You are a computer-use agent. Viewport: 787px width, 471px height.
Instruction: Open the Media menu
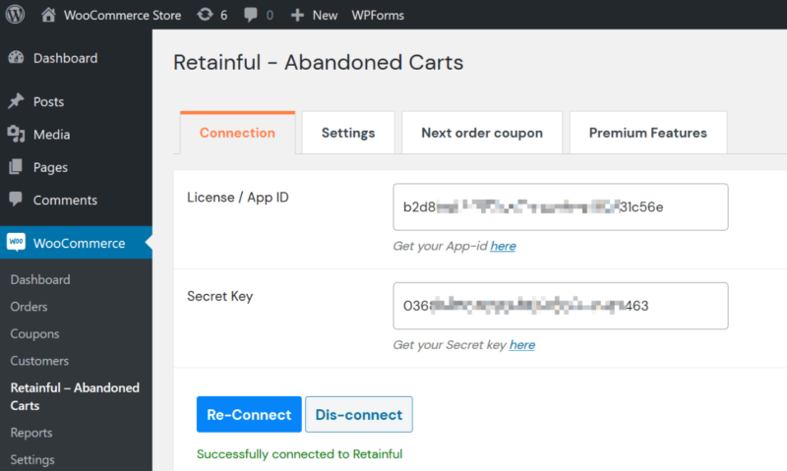point(52,135)
